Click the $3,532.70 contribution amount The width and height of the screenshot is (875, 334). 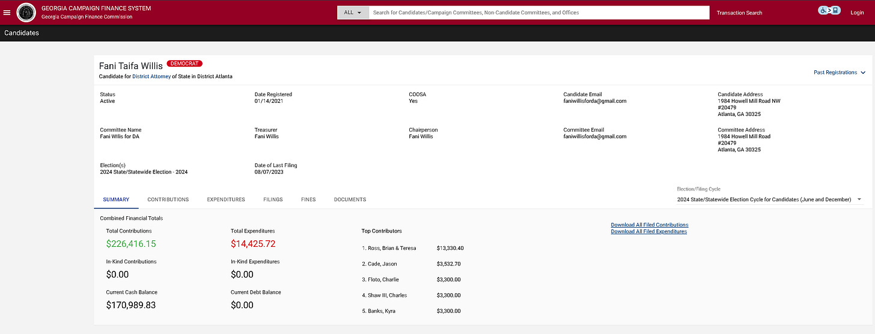(449, 264)
